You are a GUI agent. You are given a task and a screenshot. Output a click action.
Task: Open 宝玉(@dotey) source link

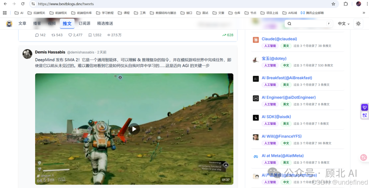pyautogui.click(x=274, y=58)
